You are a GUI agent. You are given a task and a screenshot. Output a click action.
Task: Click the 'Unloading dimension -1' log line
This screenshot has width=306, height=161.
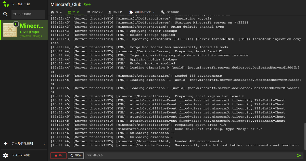(x=113, y=133)
